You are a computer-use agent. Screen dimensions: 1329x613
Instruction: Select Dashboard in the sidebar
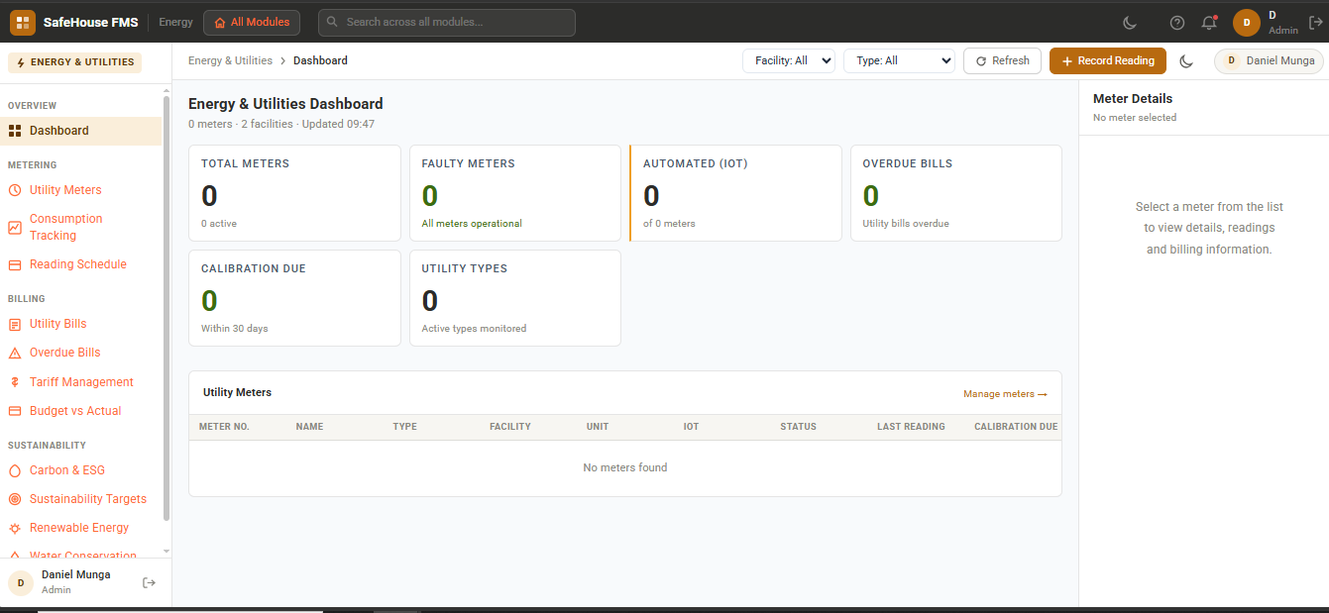click(81, 131)
